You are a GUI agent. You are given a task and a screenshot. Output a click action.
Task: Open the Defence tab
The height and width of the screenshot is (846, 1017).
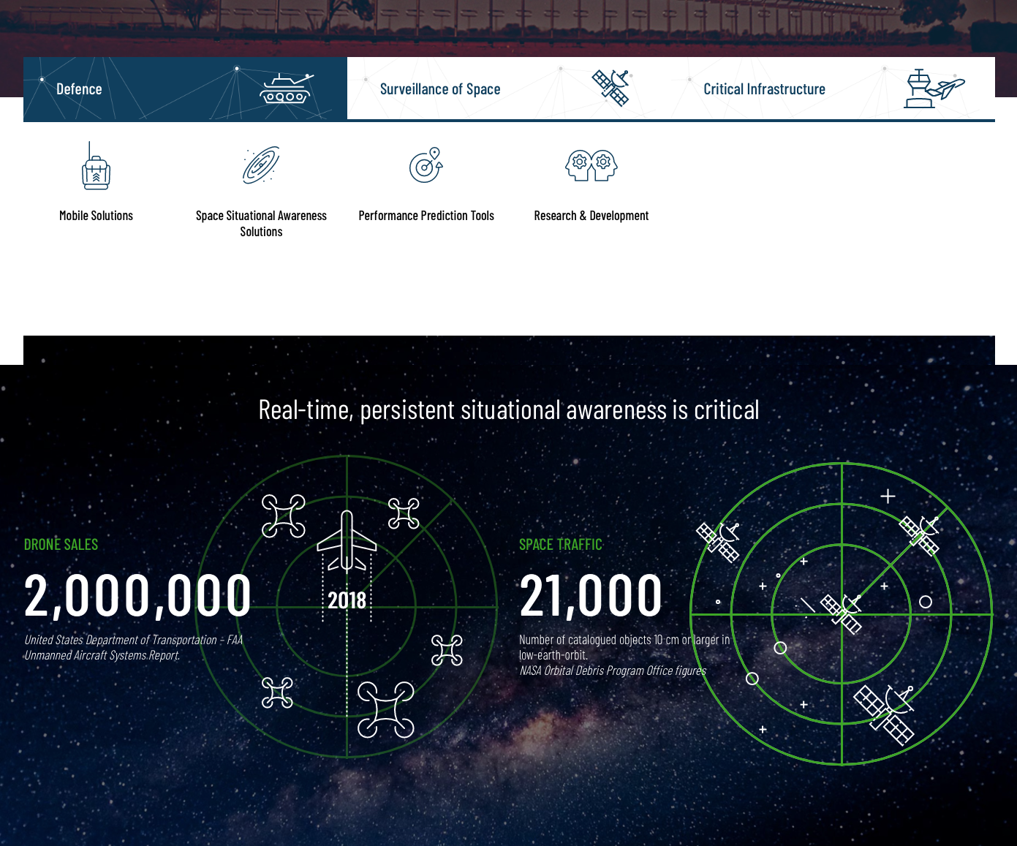pos(79,89)
